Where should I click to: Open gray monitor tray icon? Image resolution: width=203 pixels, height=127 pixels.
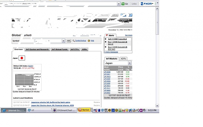[x=106, y=110]
